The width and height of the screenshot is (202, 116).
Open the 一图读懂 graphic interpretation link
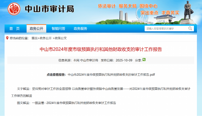pos(74,103)
